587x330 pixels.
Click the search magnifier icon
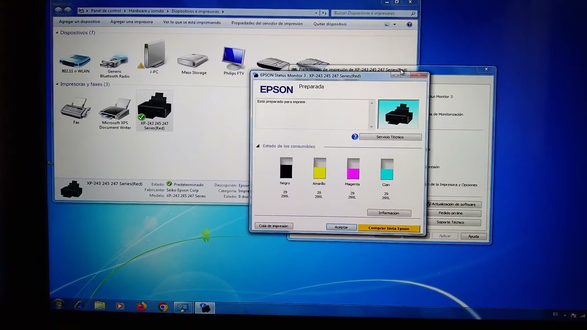(x=413, y=13)
